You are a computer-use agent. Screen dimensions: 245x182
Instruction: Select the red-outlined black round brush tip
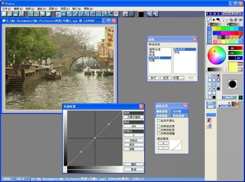click(x=218, y=76)
